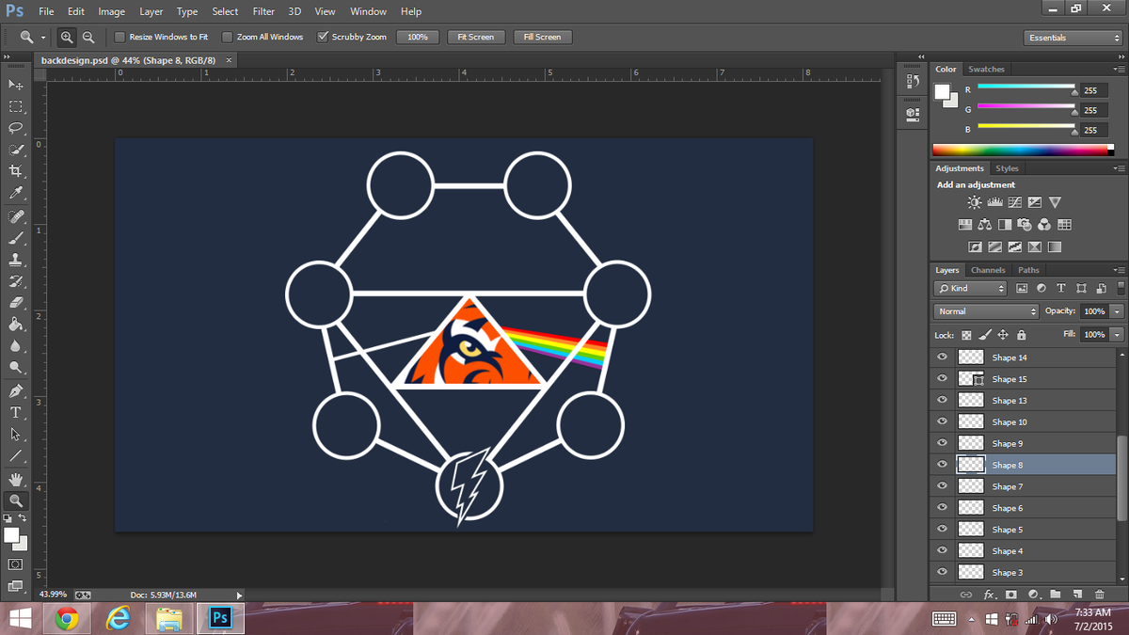Uncheck the Scrubby Zoom checkbox
The image size is (1129, 635).
[323, 37]
